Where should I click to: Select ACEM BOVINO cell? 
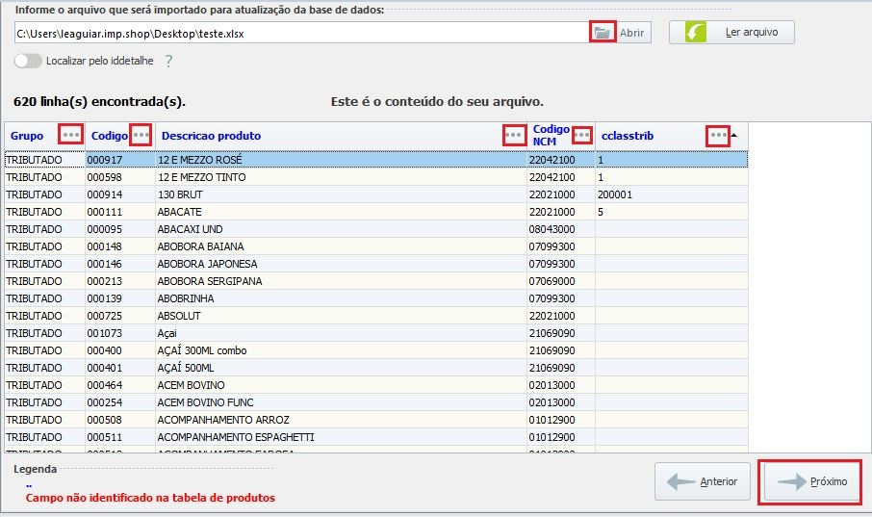(341, 384)
